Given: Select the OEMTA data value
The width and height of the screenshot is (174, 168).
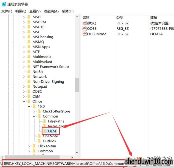Looking at the screenshot, I should point(156,34).
